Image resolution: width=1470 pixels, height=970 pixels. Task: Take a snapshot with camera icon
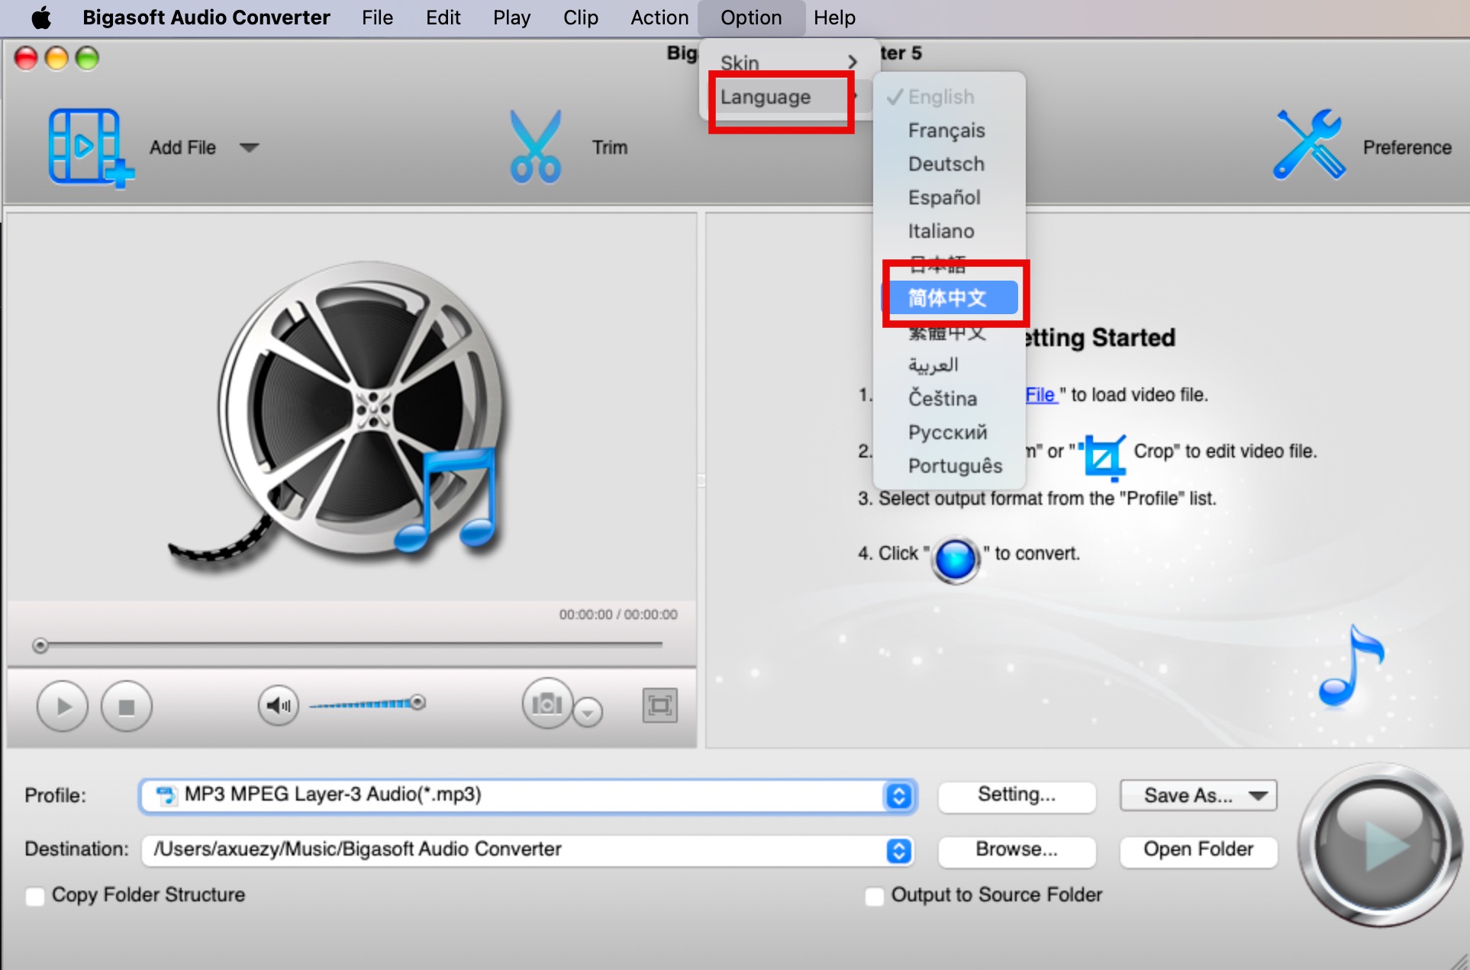546,704
